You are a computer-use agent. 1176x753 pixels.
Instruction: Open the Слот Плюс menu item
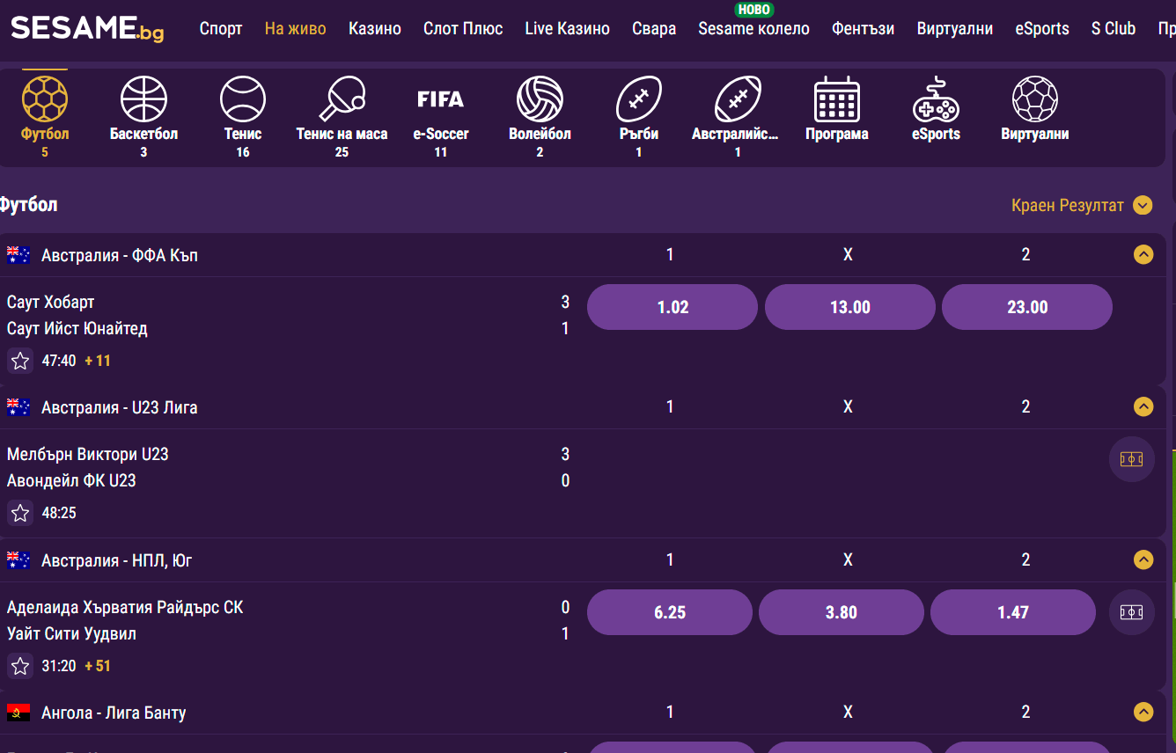click(x=463, y=28)
